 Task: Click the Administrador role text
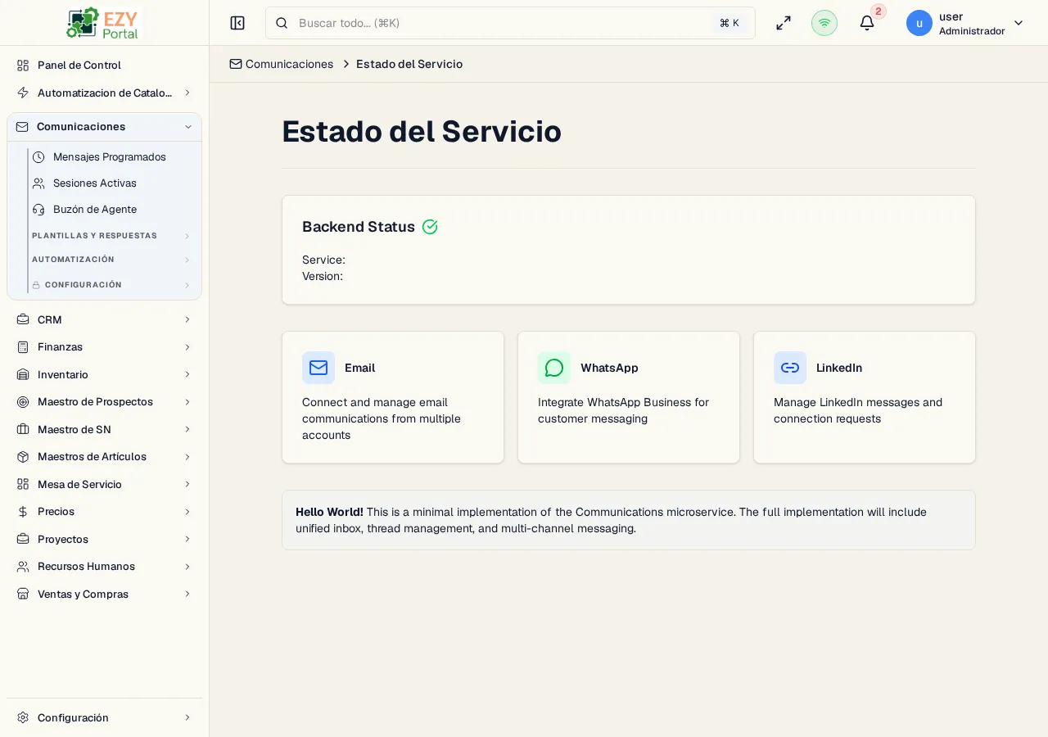tap(972, 31)
